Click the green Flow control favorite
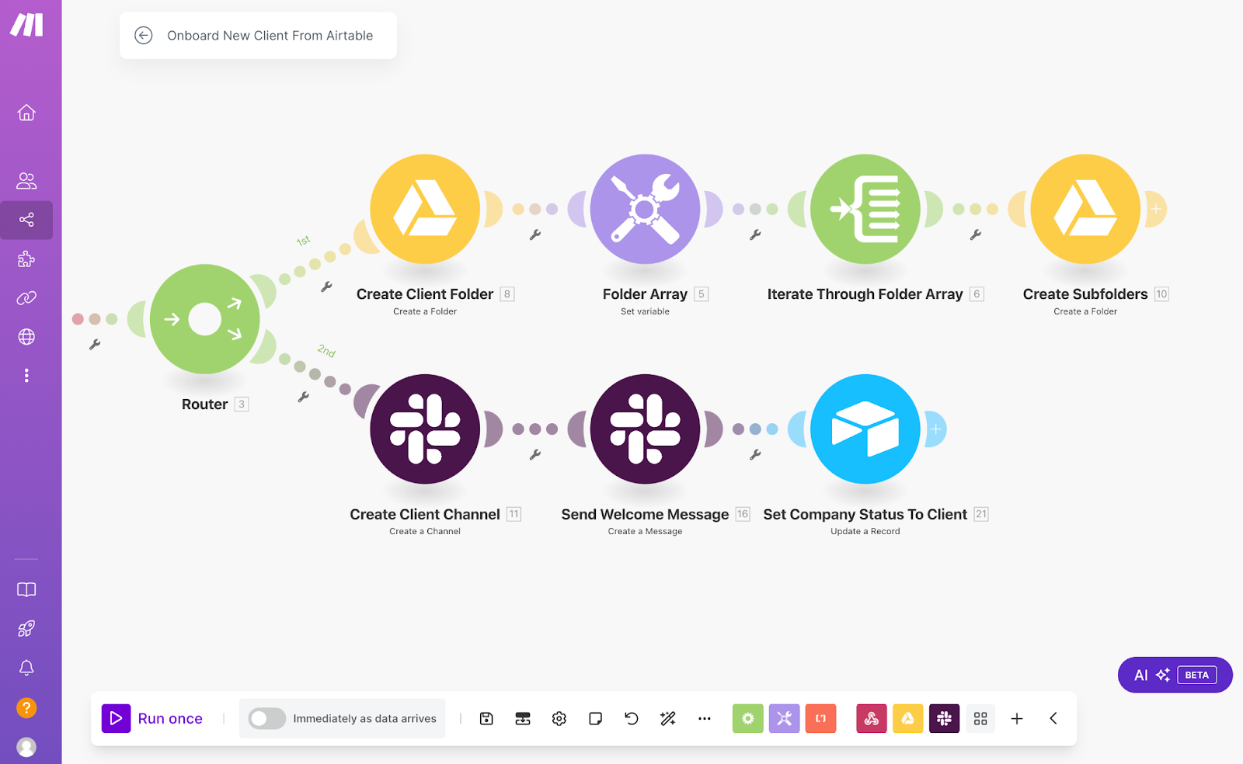 tap(748, 719)
